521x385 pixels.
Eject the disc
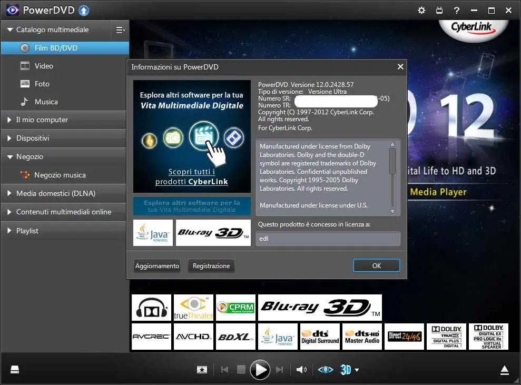(504, 370)
